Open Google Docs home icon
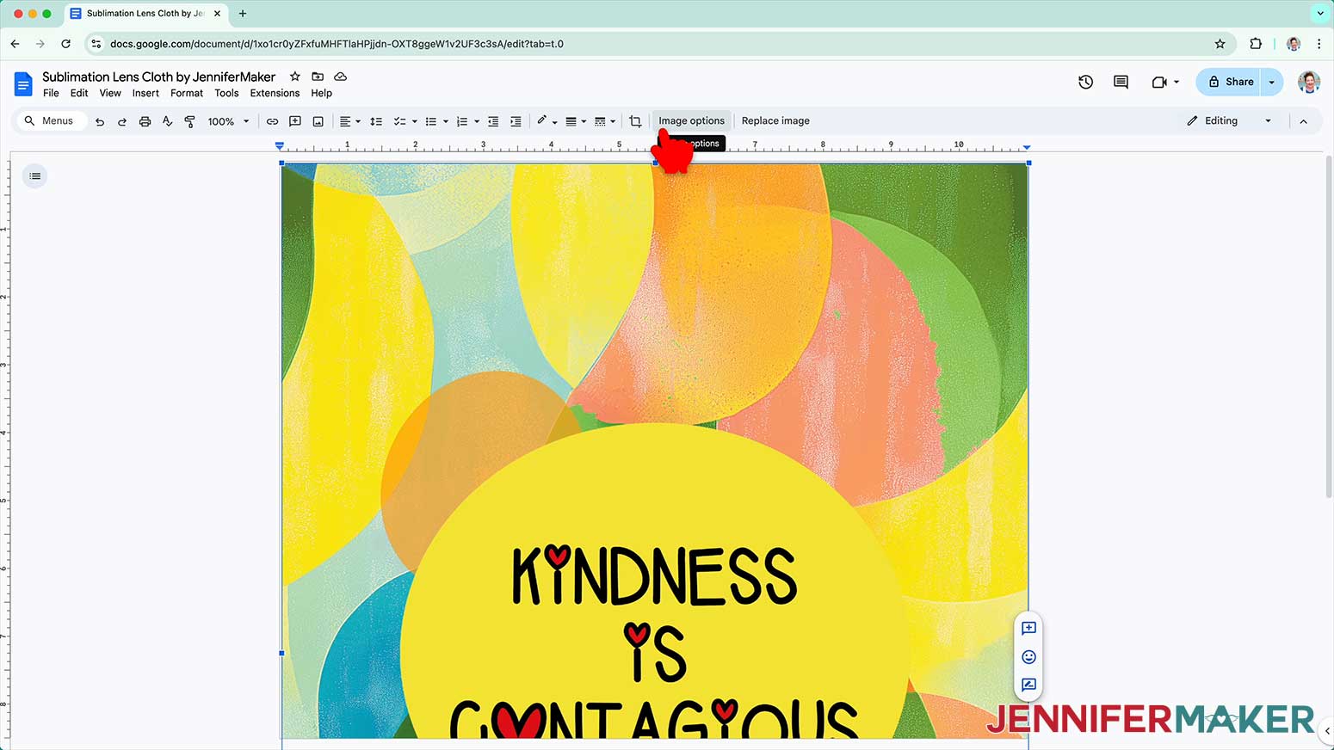1334x750 pixels. coord(23,83)
